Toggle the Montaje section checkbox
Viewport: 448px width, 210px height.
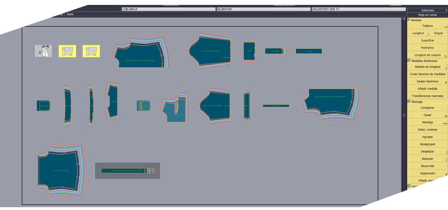[x=409, y=102]
